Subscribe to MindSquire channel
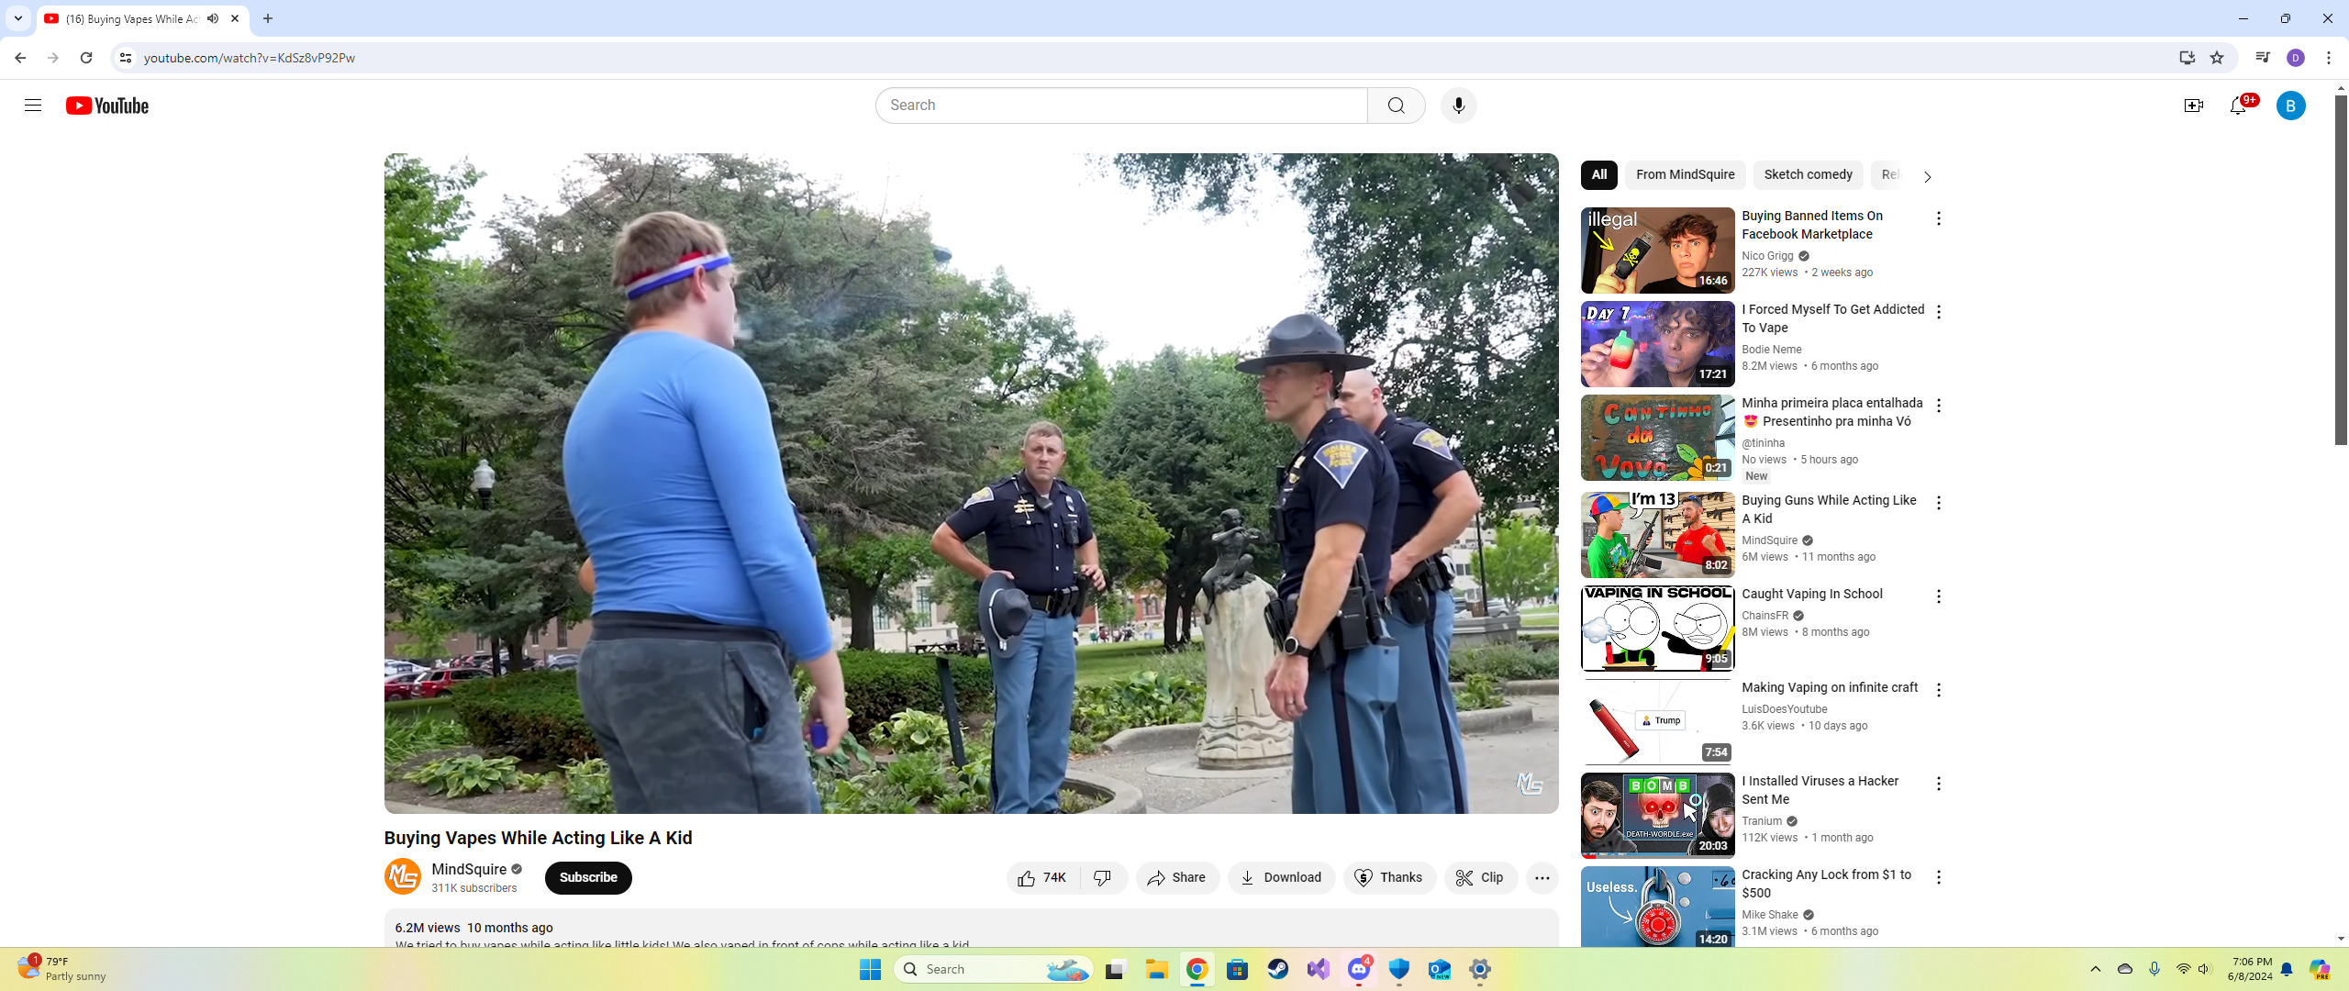2349x991 pixels. 588,878
